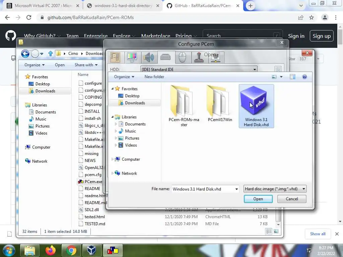Click the Open button in file dialog
The height and width of the screenshot is (257, 343).
coord(258,199)
